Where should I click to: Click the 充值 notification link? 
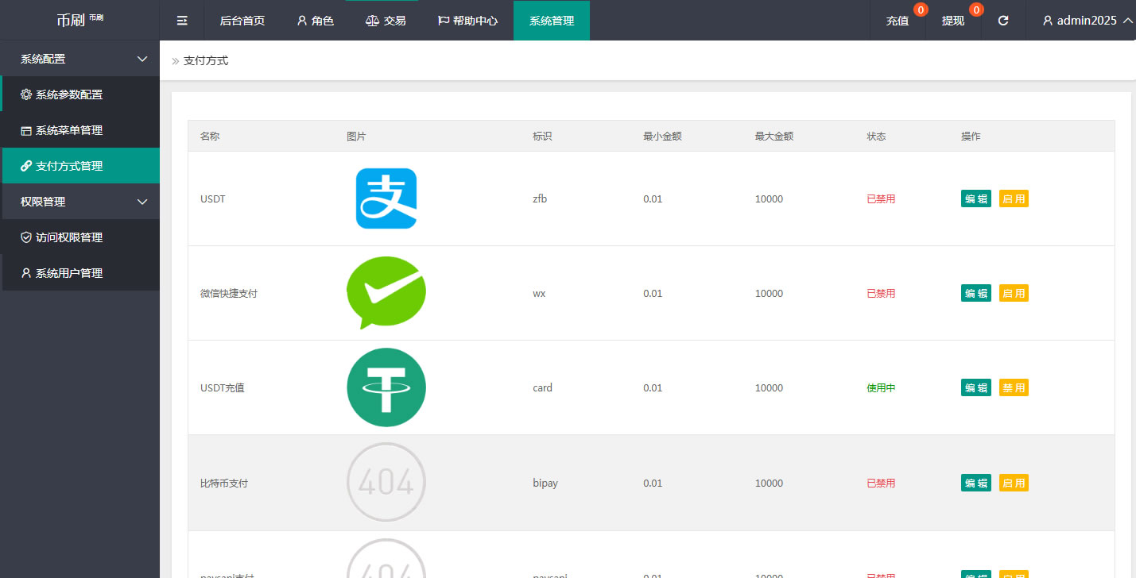click(x=898, y=21)
